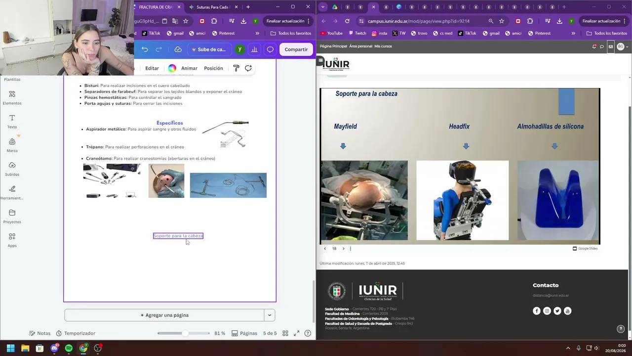Select the 'Soporte para la cabeza' text box
The height and width of the screenshot is (356, 632).
(178, 236)
